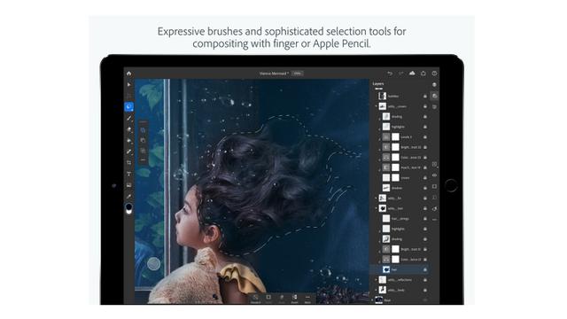Select the Levels 3 mask thumbnail
This screenshot has height=319, width=567.
396,137
